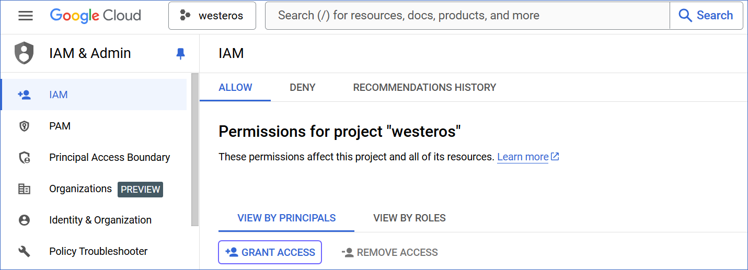
Task: Select the VIEW BY ROLES tab
Action: pos(409,218)
